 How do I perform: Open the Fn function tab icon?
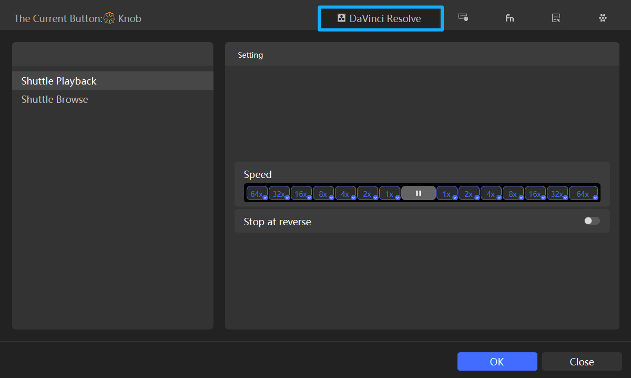pos(510,18)
